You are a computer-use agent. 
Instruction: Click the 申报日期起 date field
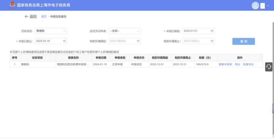pyautogui.click(x=196, y=31)
